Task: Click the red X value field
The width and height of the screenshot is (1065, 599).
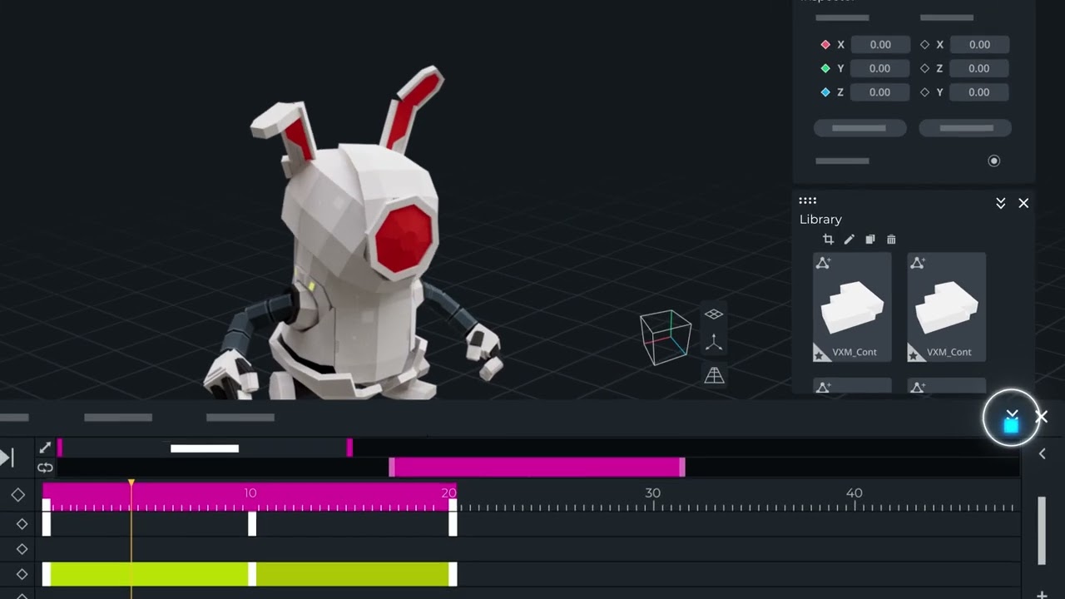Action: (880, 45)
